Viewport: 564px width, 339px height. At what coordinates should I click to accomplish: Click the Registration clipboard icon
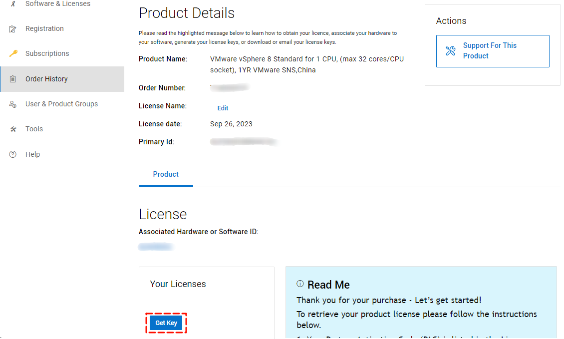click(13, 29)
